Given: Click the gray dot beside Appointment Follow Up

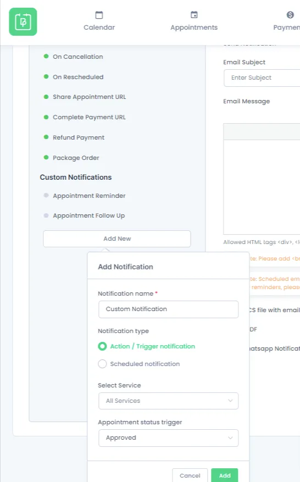Looking at the screenshot, I should click(46, 215).
